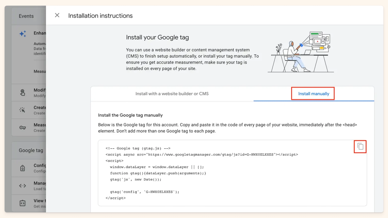Image resolution: width=388 pixels, height=218 pixels.
Task: Click the gtag('js', new Date()) line
Action: coord(136,179)
